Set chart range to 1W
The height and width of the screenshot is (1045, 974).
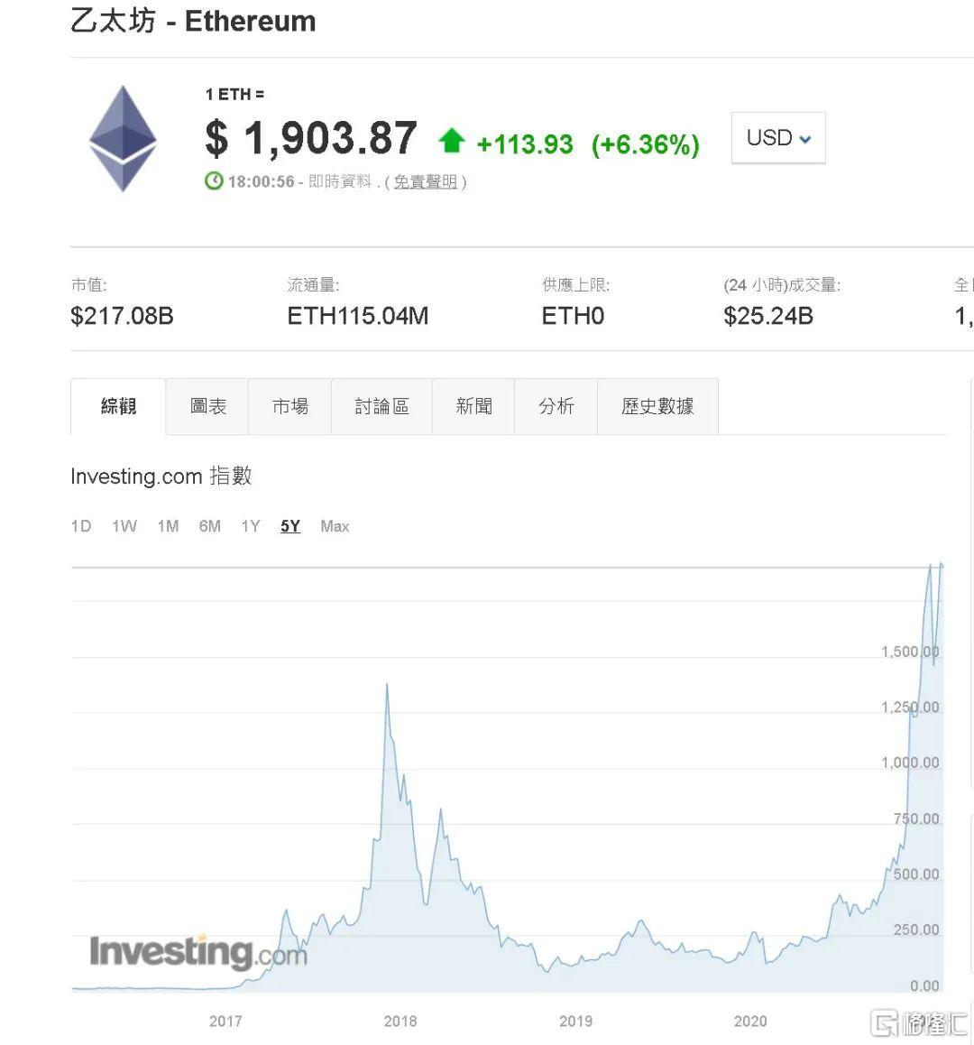tap(124, 526)
